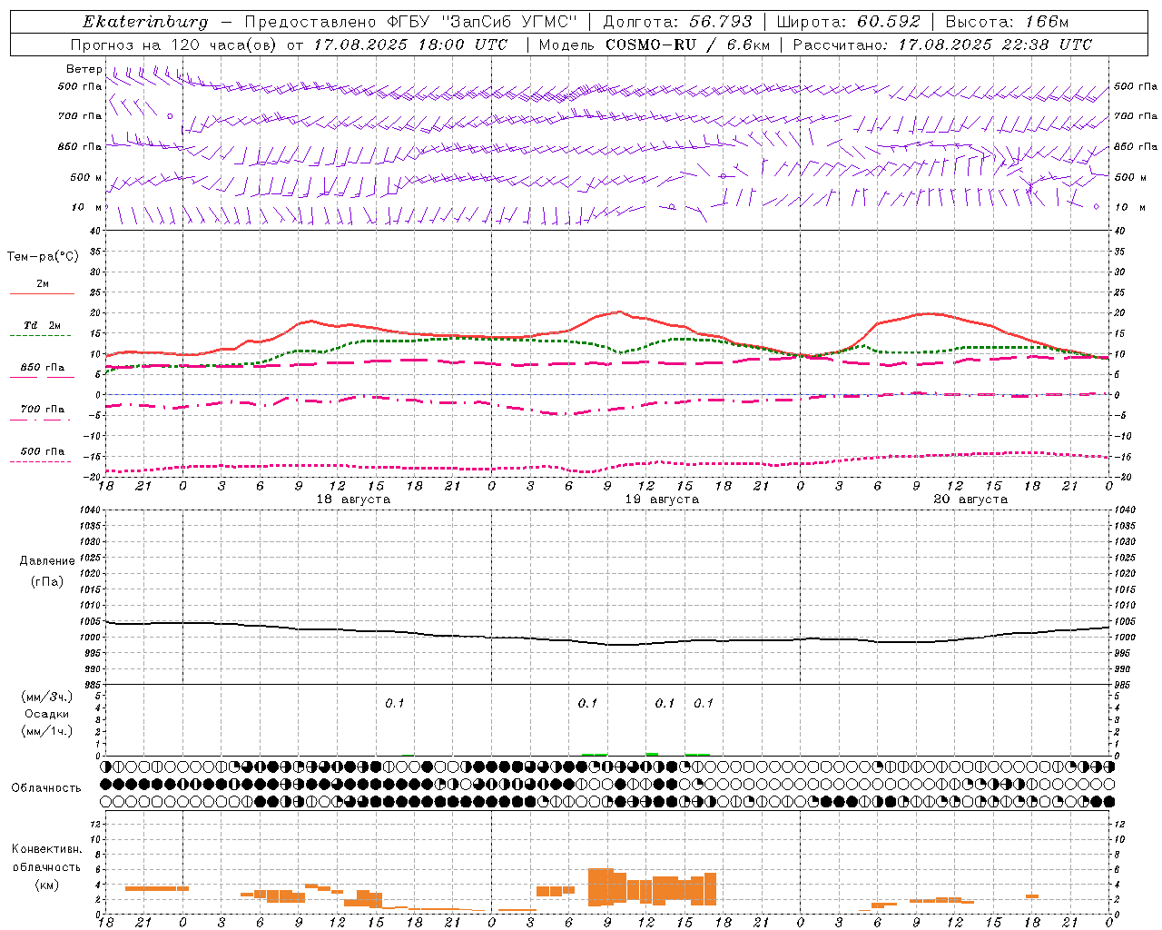The image size is (1162, 930).
Task: Select the "Осадки" precipitation label
Action: pos(47,714)
